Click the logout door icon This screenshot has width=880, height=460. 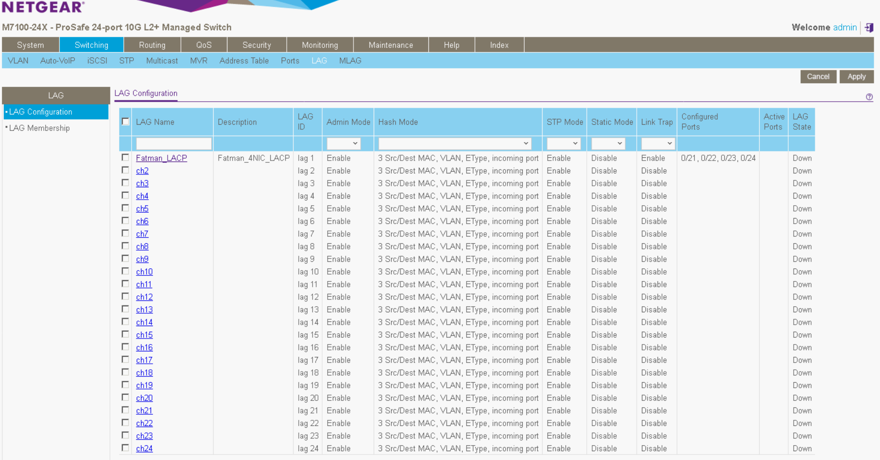click(870, 27)
